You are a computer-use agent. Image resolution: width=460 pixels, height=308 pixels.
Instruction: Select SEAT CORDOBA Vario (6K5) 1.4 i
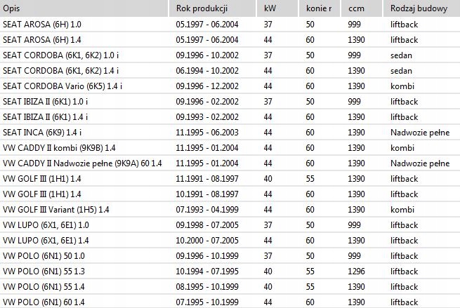230,86
